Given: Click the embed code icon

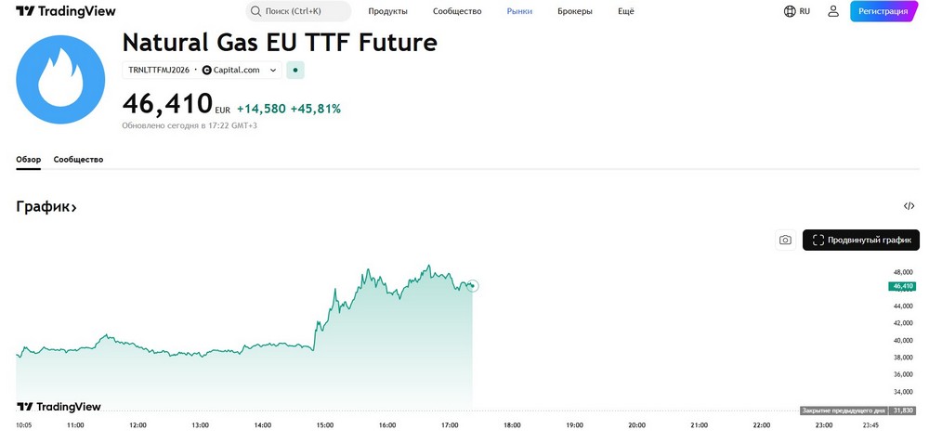Looking at the screenshot, I should click(x=909, y=206).
